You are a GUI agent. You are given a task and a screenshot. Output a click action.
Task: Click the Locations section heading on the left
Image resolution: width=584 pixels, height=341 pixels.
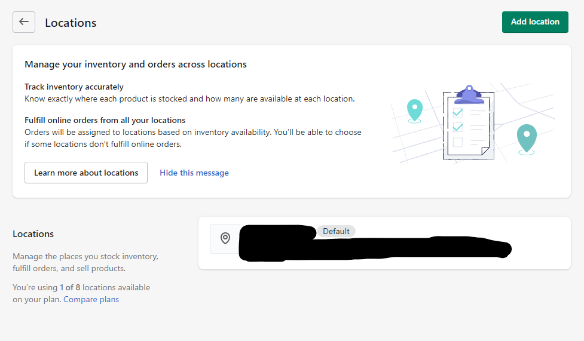tap(33, 234)
